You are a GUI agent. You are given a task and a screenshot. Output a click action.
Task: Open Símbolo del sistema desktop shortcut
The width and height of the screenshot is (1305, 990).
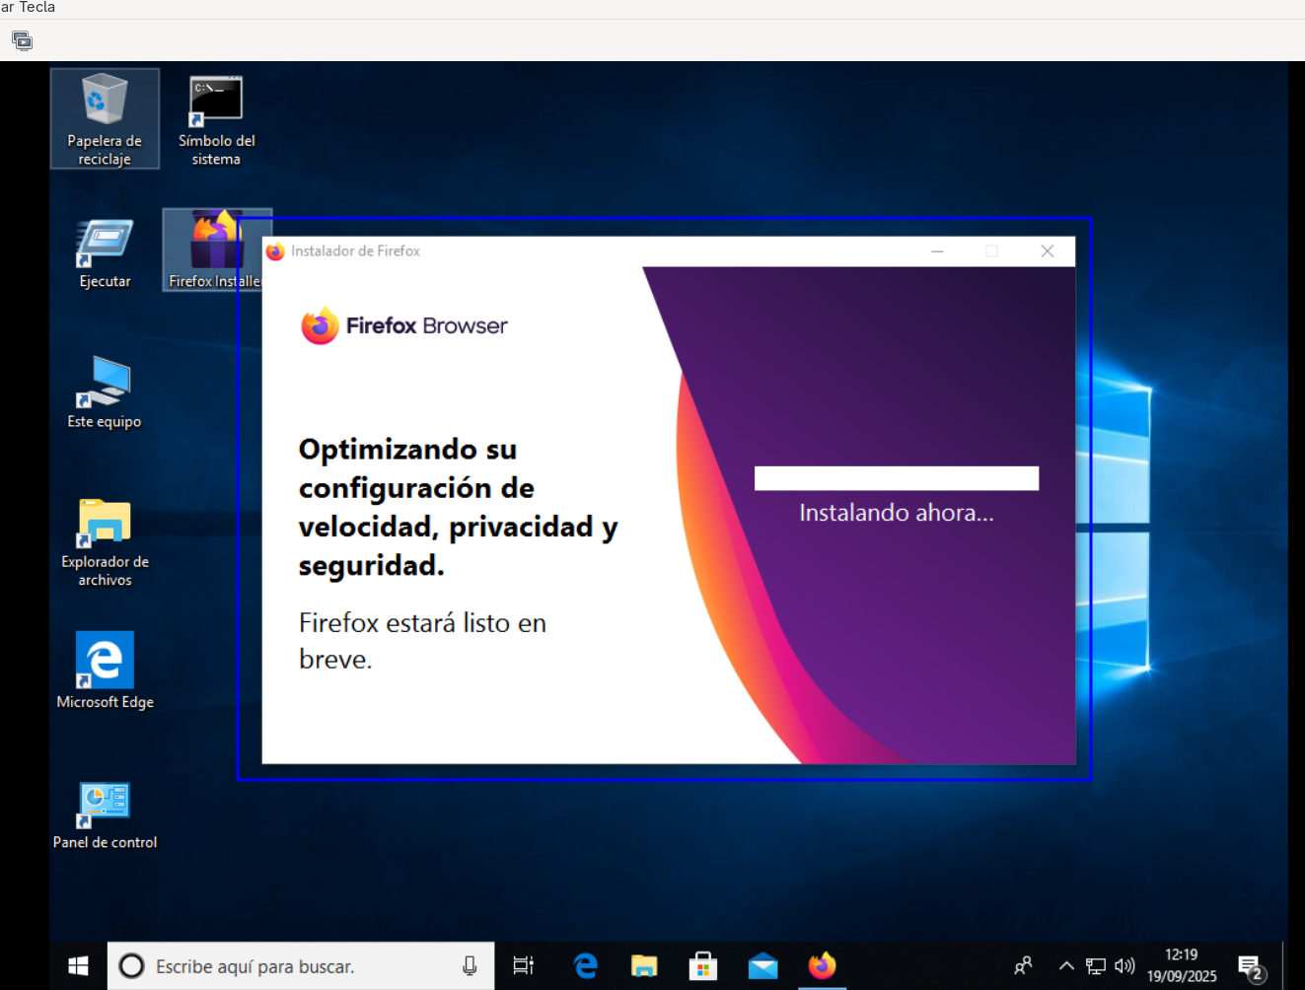click(216, 119)
